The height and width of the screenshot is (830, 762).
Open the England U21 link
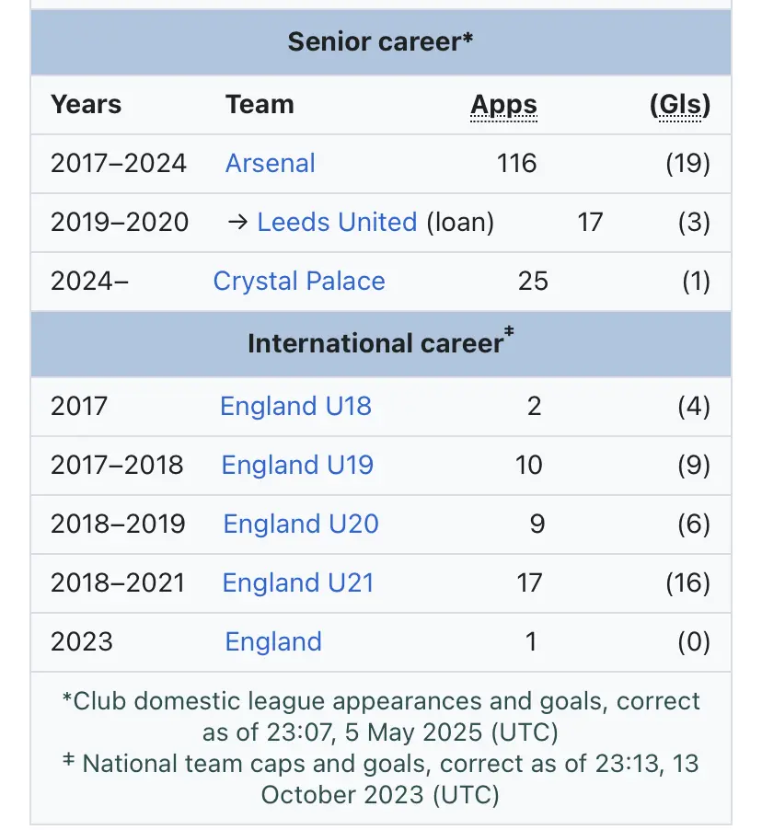(x=298, y=582)
